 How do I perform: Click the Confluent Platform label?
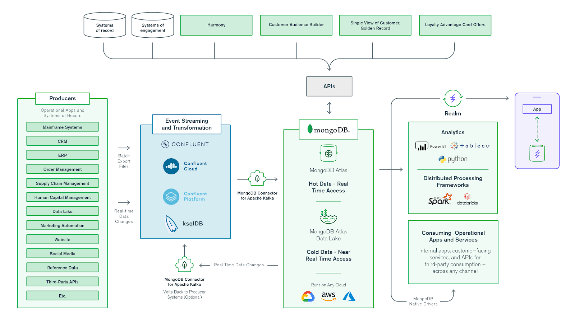coord(195,196)
